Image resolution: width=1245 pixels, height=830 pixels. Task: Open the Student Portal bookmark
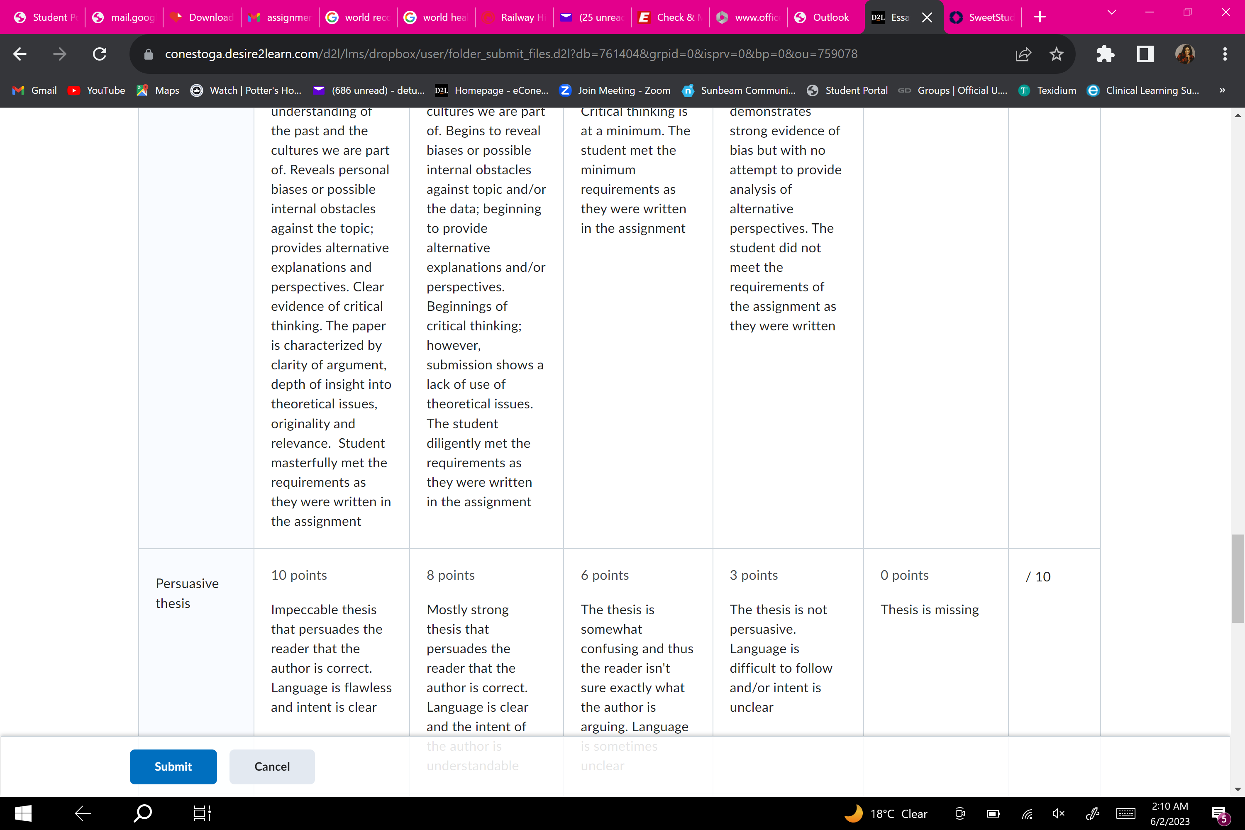click(x=847, y=90)
